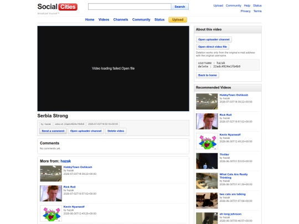Screen dimensions: 299x224
Task: Click Open direct video file button
Action: point(213,46)
